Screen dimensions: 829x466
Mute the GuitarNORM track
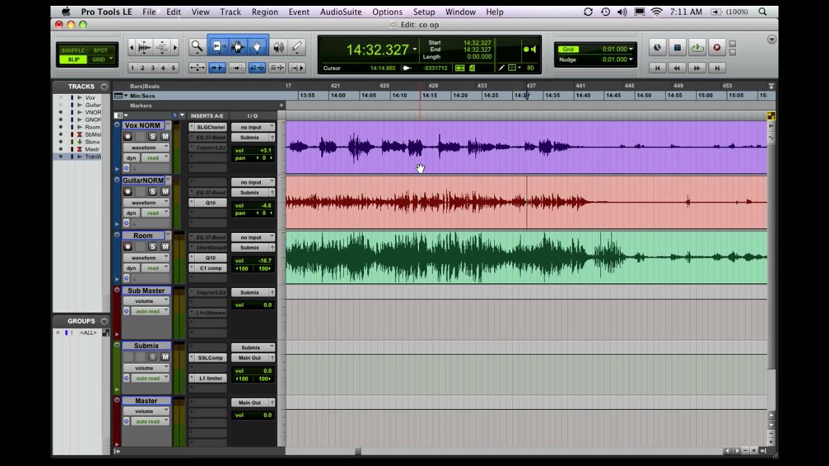tap(165, 192)
